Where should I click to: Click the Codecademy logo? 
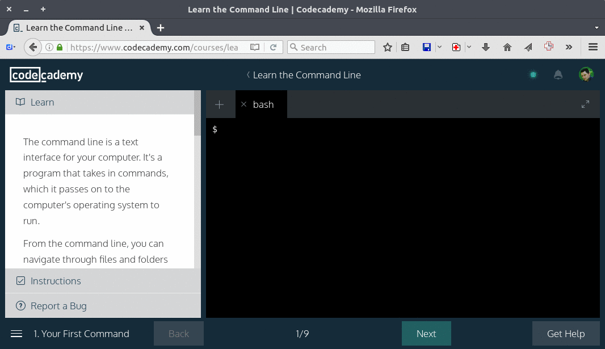click(47, 75)
